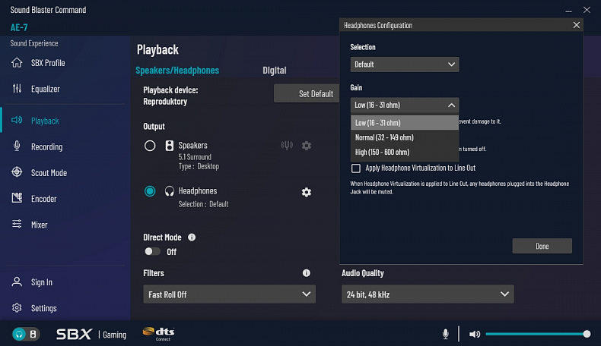Toggle the headphone/speaker output switch
The height and width of the screenshot is (346, 601).
coord(26,334)
